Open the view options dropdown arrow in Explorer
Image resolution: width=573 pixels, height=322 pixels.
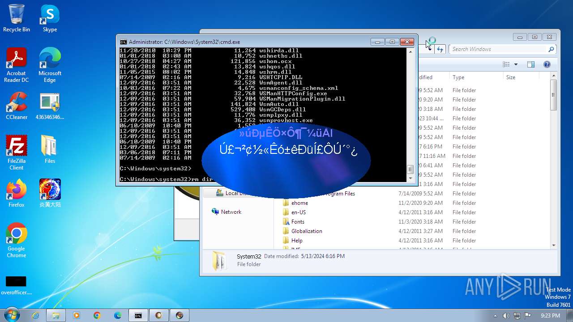[x=516, y=64]
